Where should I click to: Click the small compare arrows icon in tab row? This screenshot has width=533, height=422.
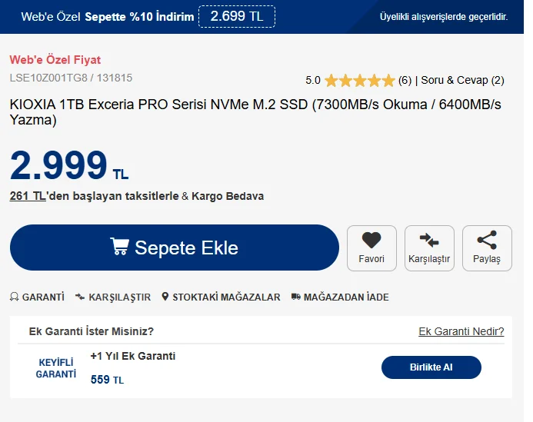pos(80,297)
